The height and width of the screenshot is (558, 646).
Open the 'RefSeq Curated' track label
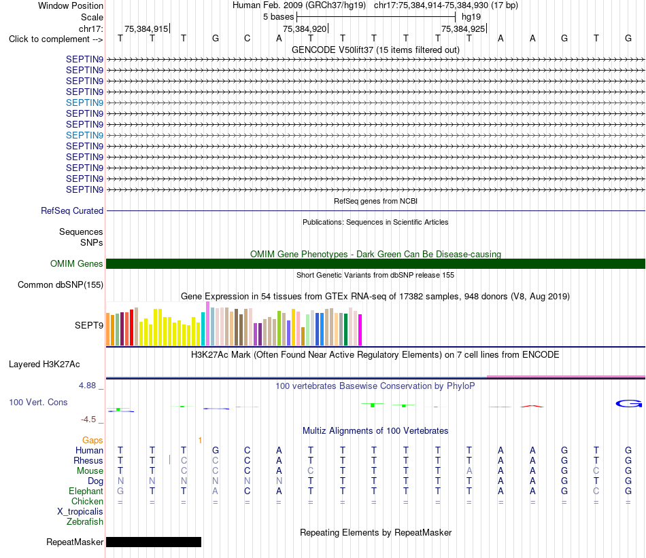coord(72,210)
